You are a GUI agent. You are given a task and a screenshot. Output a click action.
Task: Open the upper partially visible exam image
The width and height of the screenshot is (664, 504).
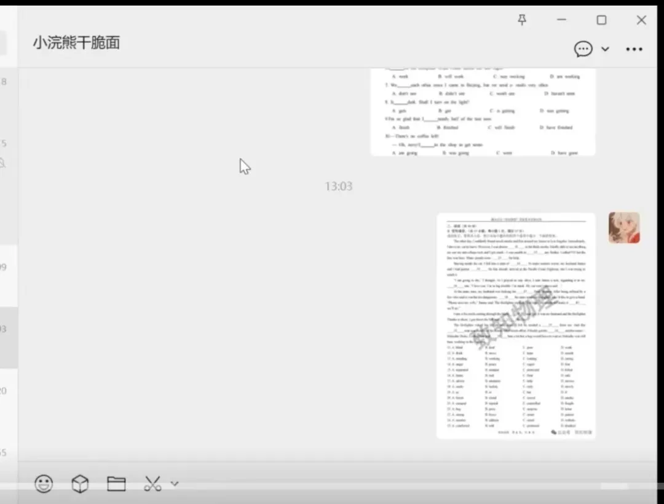[483, 112]
